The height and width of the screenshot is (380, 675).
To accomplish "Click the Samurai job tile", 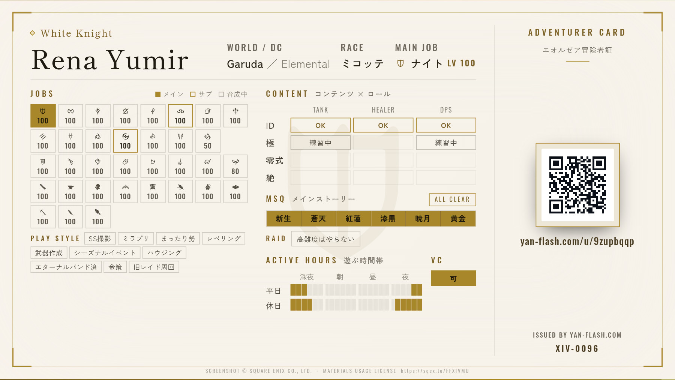I will [x=125, y=141].
